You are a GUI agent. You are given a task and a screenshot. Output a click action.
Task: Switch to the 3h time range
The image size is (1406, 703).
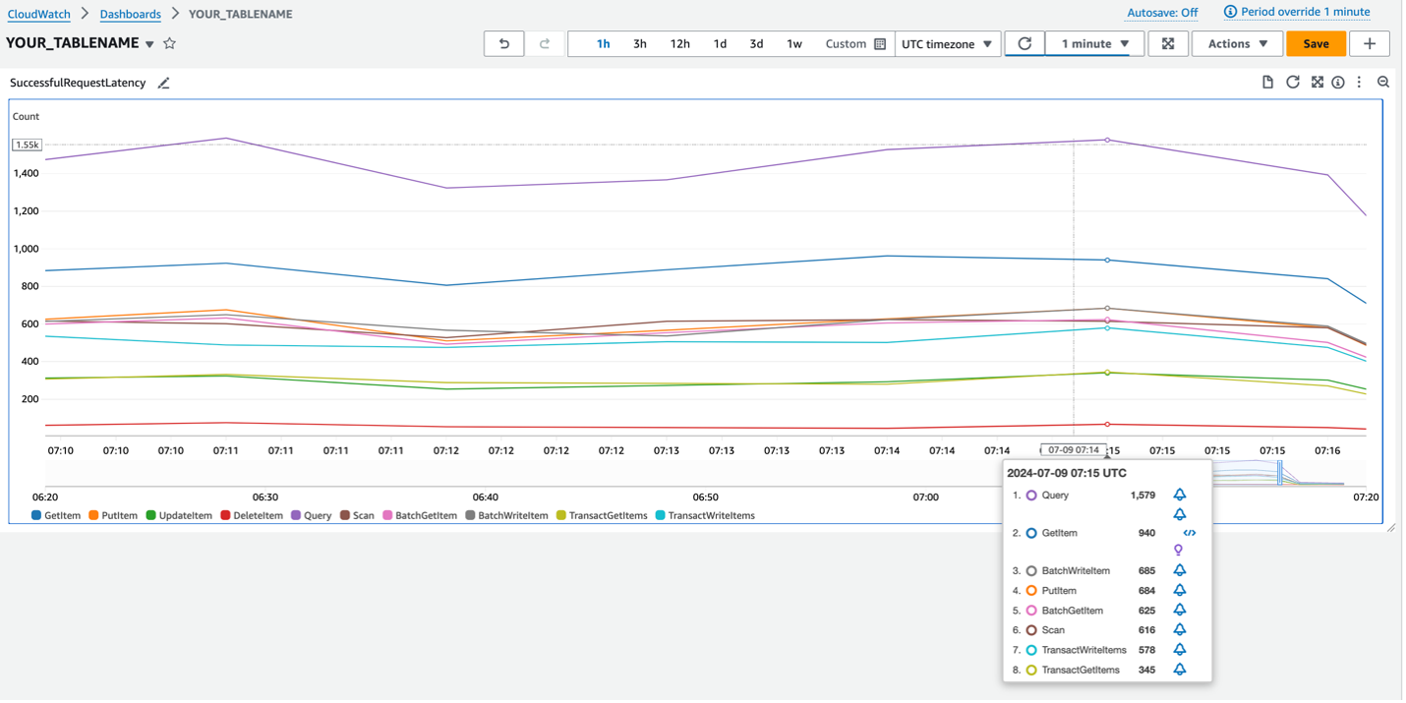coord(640,43)
